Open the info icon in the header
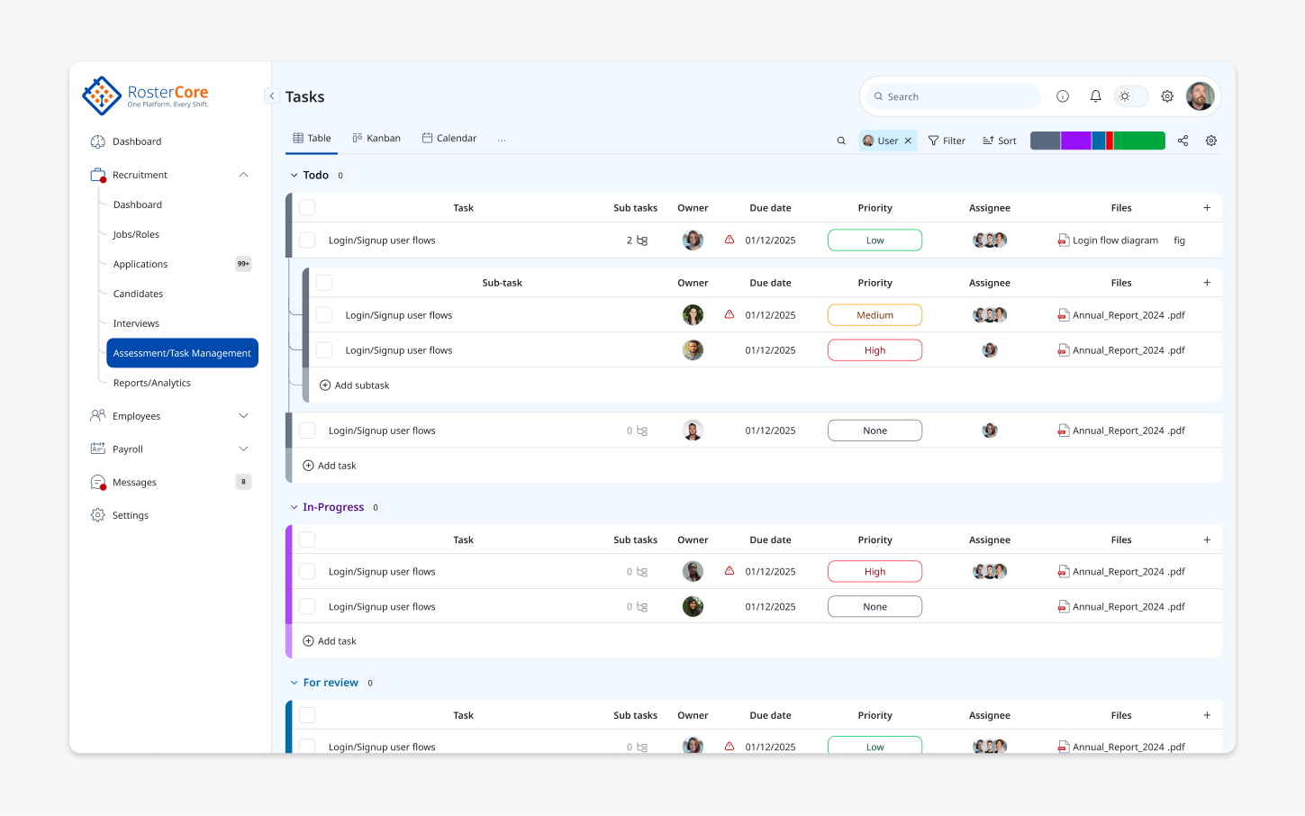The image size is (1305, 816). pyautogui.click(x=1063, y=96)
